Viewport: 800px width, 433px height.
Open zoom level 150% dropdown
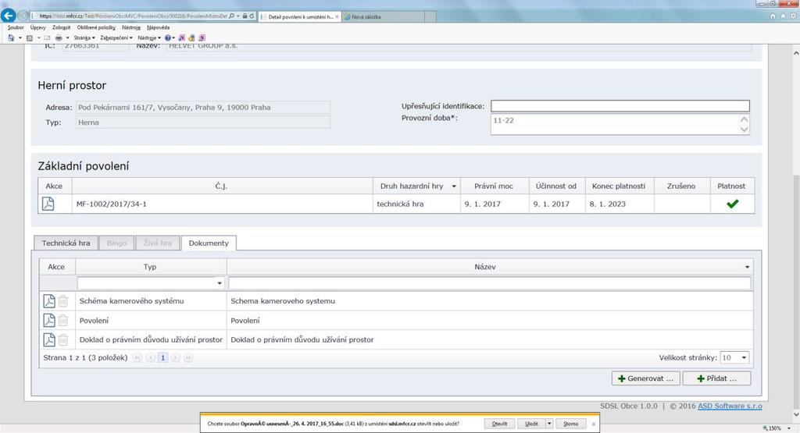pyautogui.click(x=789, y=428)
